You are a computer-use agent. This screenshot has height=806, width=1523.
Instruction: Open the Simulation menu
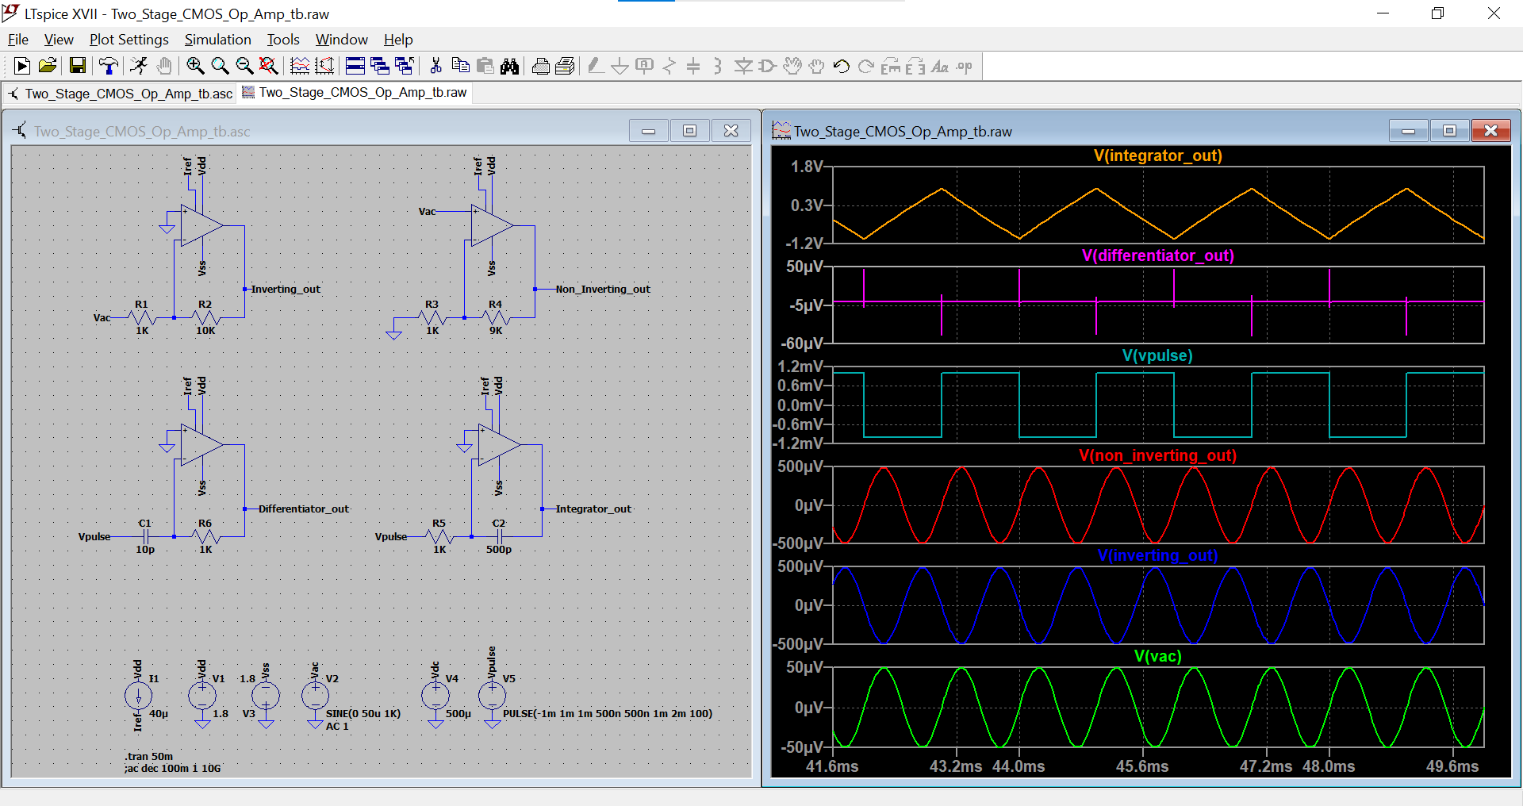point(218,39)
